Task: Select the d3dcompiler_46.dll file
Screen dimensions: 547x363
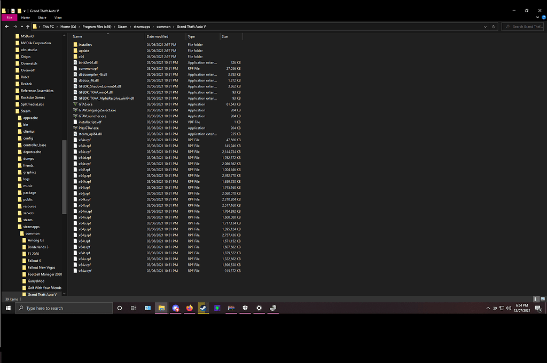Action: 93,75
